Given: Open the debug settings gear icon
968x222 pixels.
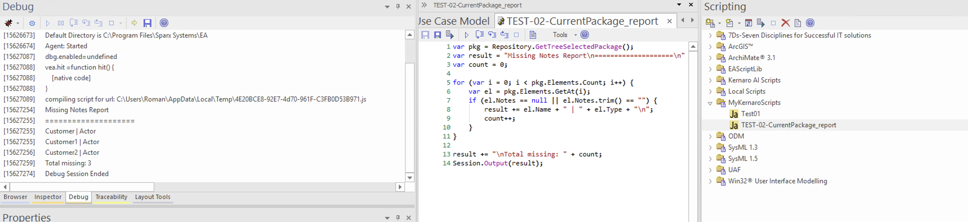Looking at the screenshot, I should click(32, 23).
